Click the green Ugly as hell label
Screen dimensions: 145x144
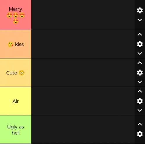click(x=16, y=129)
